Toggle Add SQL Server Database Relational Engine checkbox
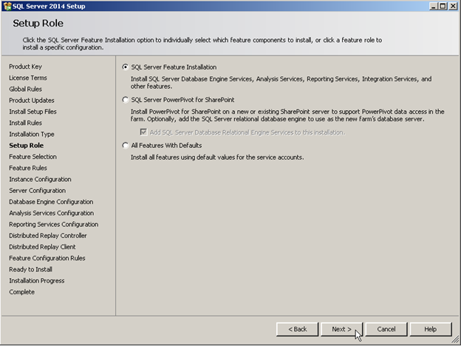This screenshot has height=346, width=461. [x=143, y=132]
